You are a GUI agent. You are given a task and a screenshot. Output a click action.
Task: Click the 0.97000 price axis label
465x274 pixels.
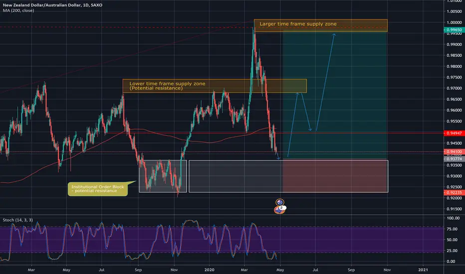[454, 88]
